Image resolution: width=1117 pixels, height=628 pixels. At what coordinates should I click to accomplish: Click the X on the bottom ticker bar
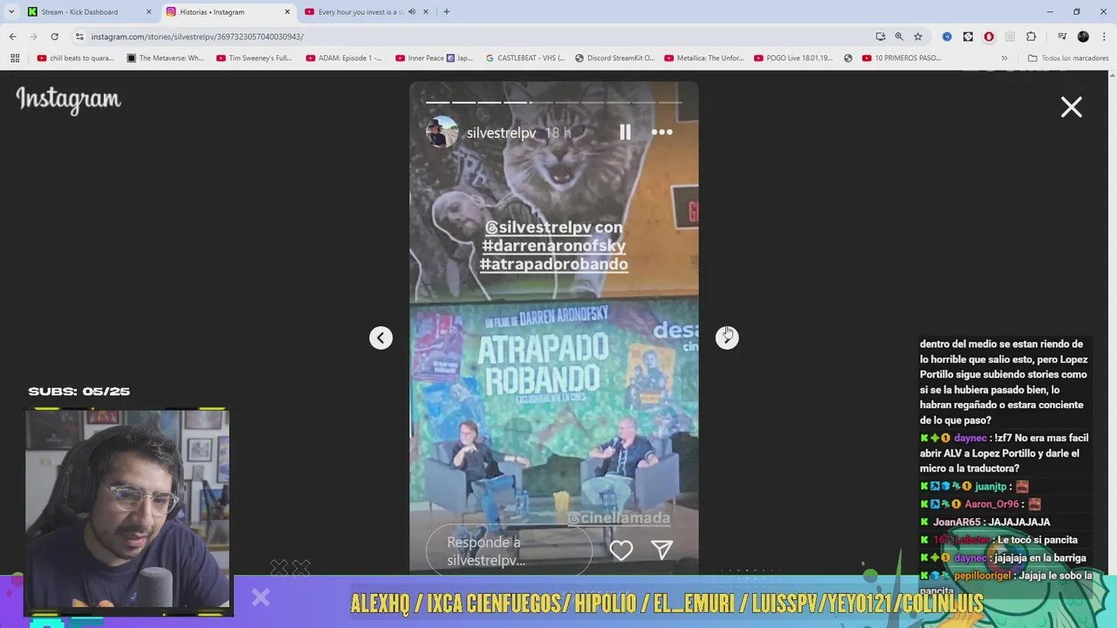(x=261, y=598)
